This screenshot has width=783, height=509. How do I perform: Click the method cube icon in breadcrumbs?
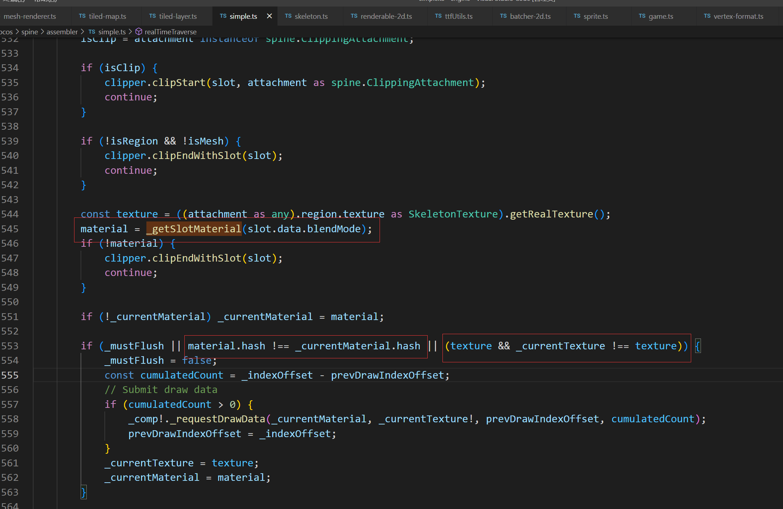click(x=139, y=32)
